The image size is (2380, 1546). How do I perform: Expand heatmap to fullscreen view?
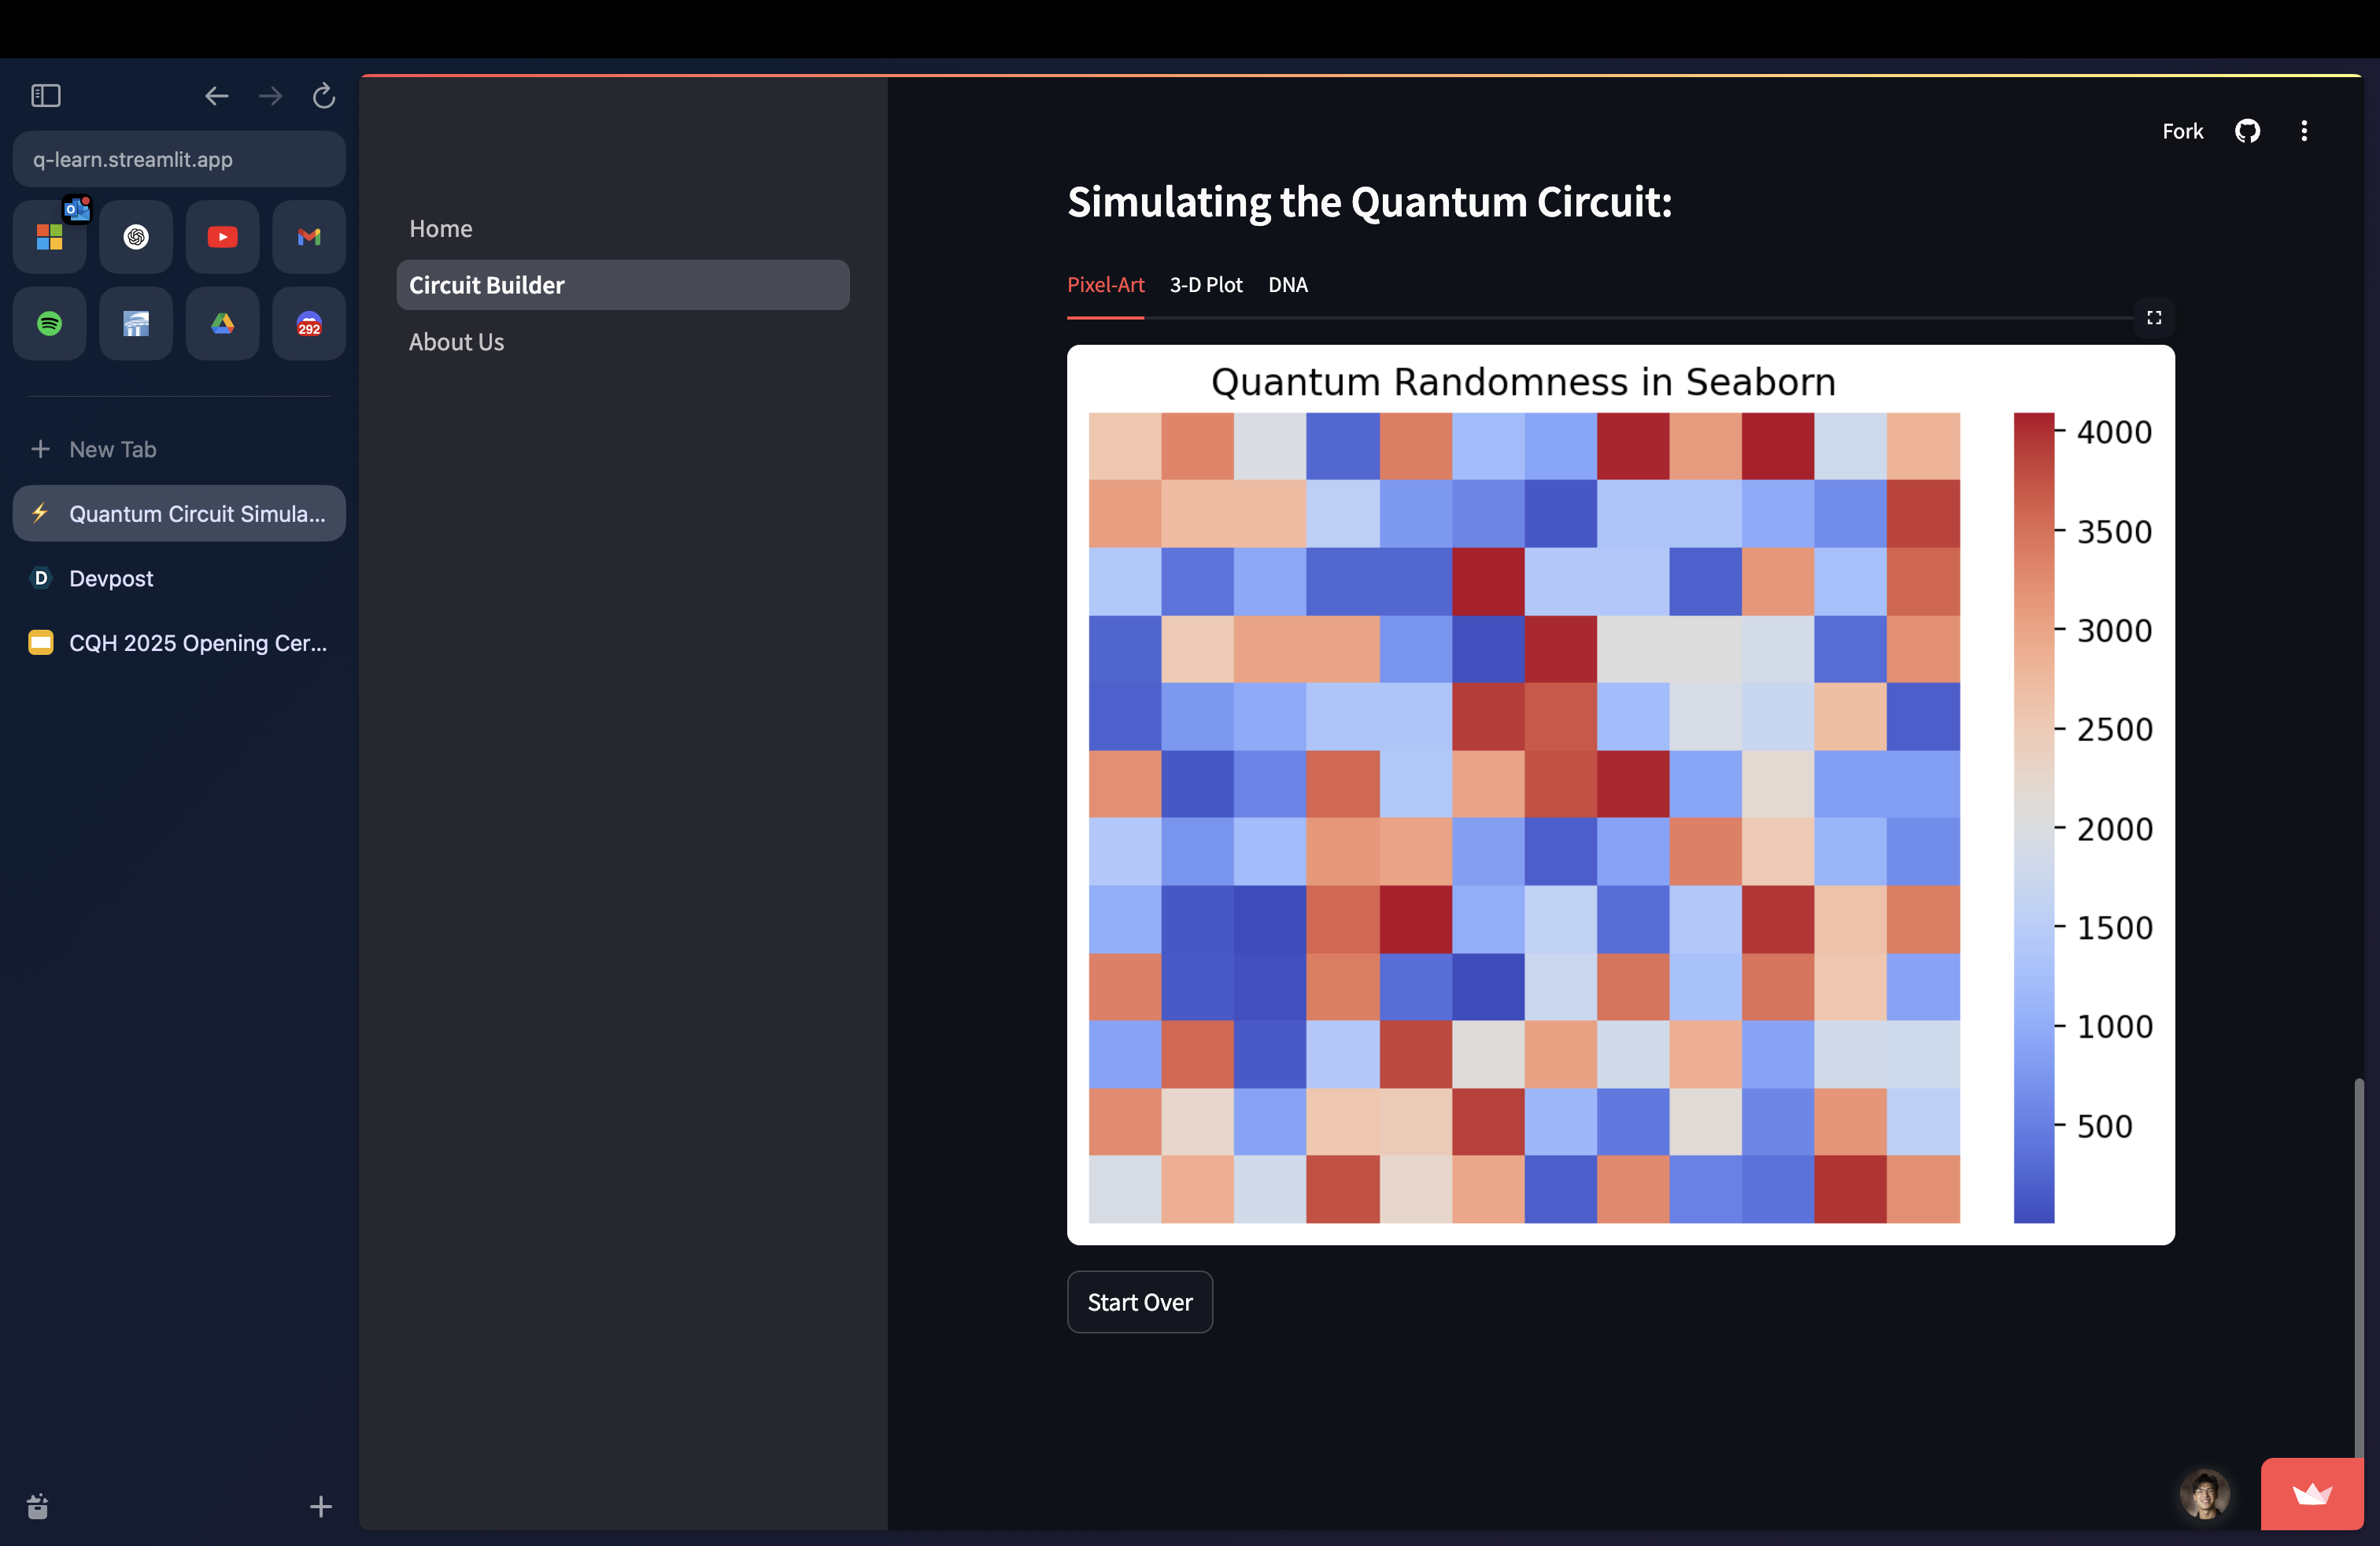tap(2154, 318)
